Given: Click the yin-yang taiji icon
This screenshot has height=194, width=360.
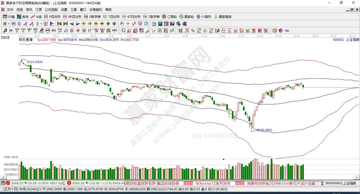Looking at the screenshot, I should [x=281, y=31].
